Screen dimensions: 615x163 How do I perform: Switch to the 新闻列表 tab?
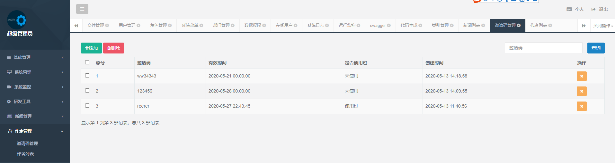tap(472, 26)
